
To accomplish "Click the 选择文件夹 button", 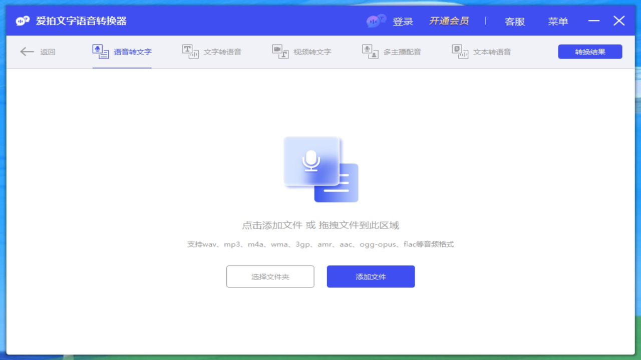I will [270, 276].
